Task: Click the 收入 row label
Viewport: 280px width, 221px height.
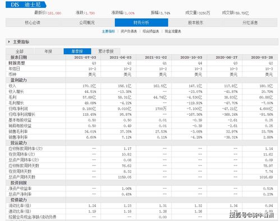Action: click(12, 86)
